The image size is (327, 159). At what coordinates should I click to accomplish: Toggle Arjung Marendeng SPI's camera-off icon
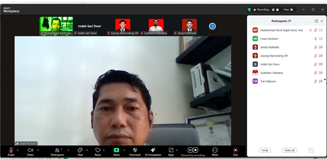(x=320, y=56)
